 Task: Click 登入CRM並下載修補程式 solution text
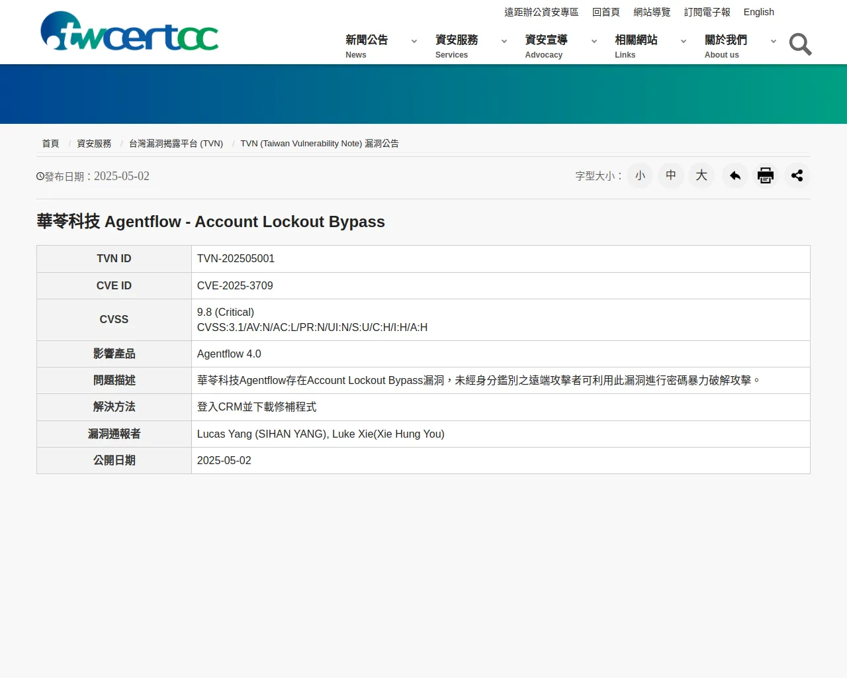coord(257,407)
